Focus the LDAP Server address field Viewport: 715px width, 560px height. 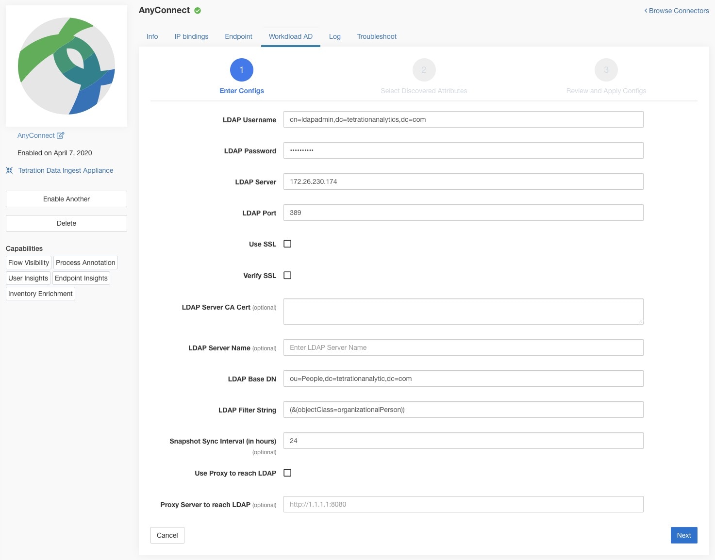click(x=464, y=181)
